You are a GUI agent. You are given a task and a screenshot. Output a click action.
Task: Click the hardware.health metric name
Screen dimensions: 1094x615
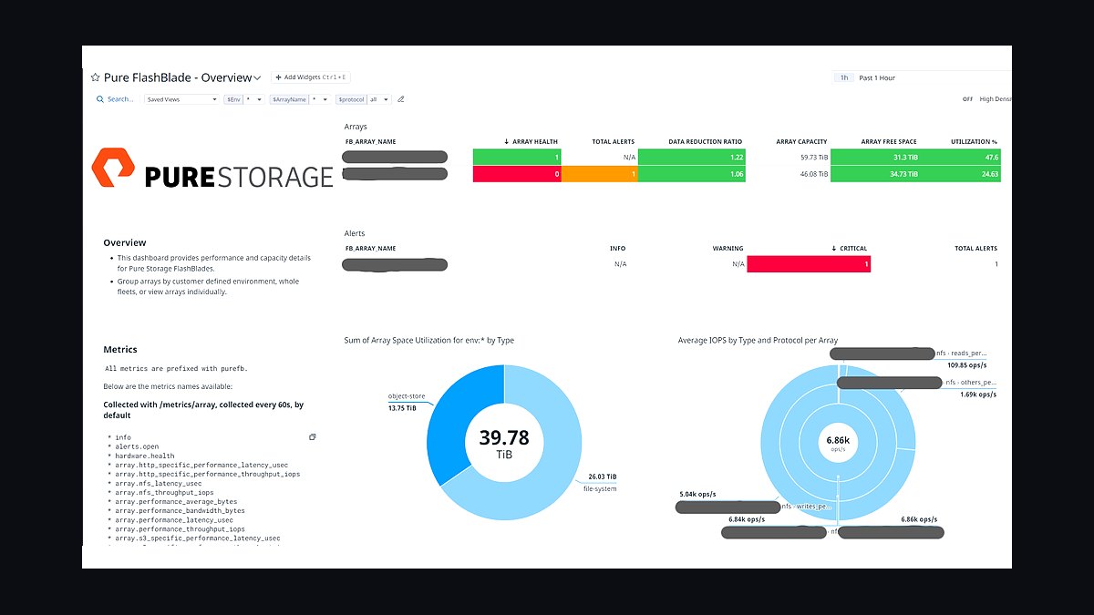click(144, 456)
